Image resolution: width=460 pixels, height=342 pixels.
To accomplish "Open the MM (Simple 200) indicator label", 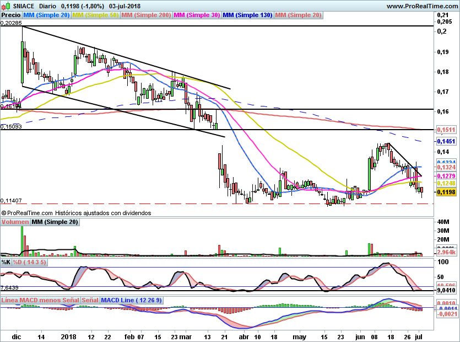I will pyautogui.click(x=146, y=15).
